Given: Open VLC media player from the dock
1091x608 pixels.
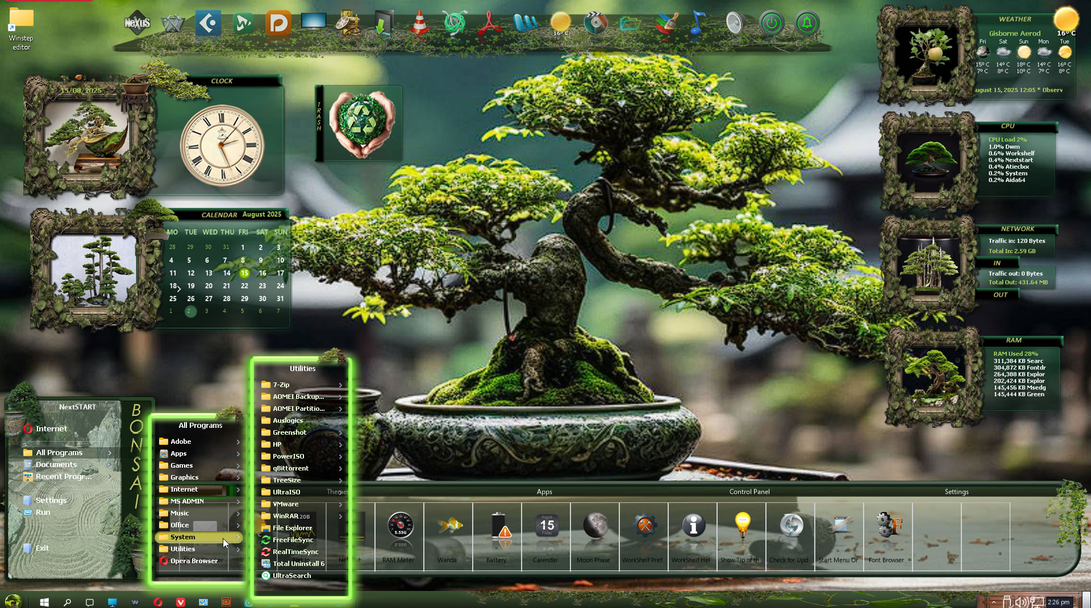Looking at the screenshot, I should click(x=419, y=24).
